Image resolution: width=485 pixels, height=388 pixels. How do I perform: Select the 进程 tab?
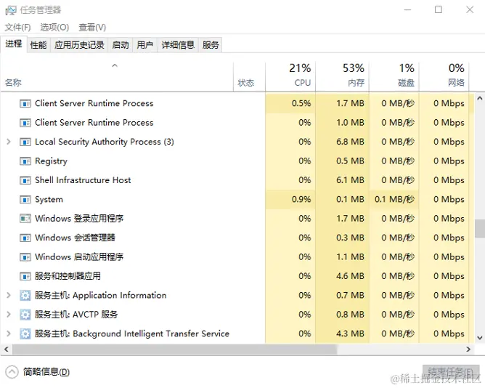coord(14,44)
